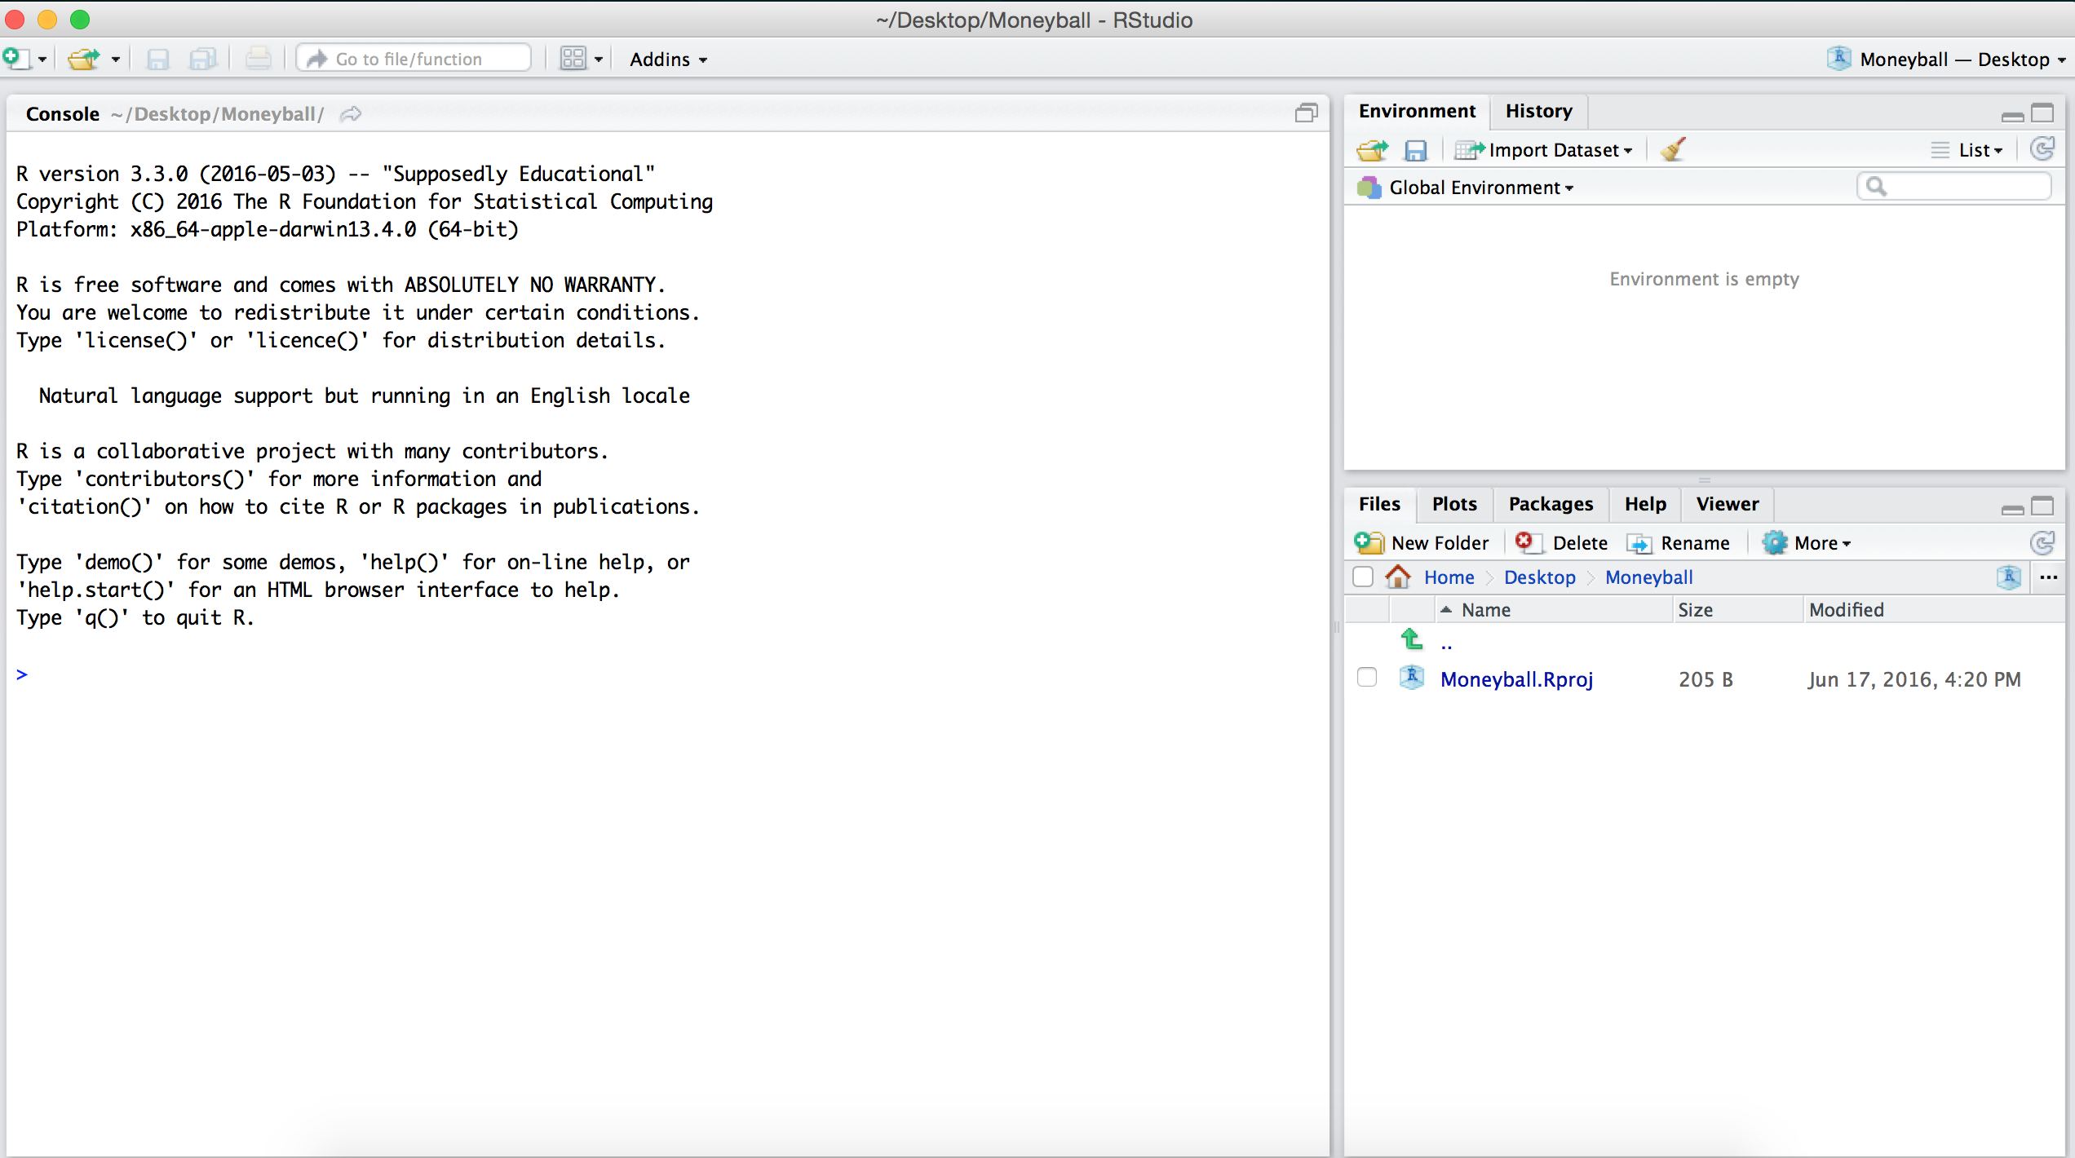Toggle the select-all files checkbox
This screenshot has width=2075, height=1158.
(x=1363, y=577)
